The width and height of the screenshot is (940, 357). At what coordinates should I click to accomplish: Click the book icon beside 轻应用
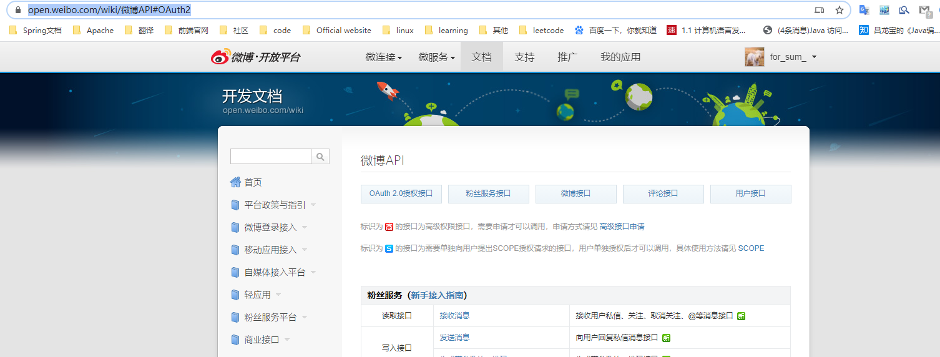point(235,295)
